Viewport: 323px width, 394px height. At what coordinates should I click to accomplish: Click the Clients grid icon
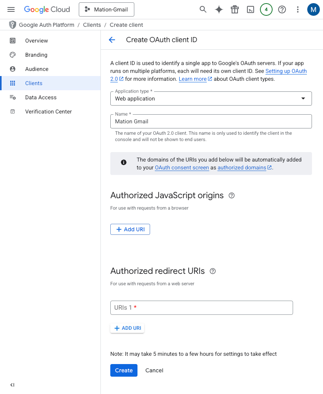tap(13, 83)
